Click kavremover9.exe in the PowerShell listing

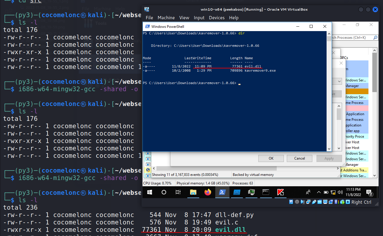point(260,70)
